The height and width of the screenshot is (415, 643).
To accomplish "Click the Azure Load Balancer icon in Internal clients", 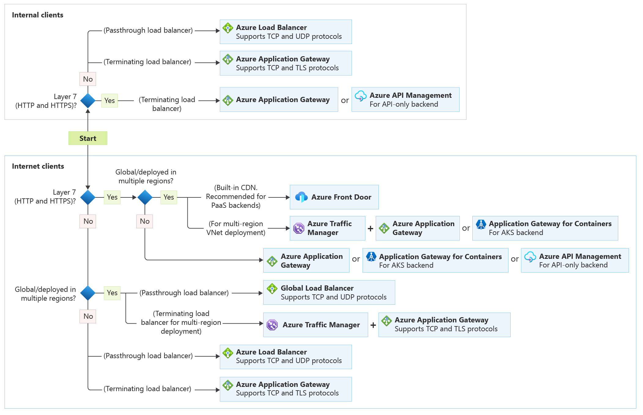I will click(x=227, y=28).
